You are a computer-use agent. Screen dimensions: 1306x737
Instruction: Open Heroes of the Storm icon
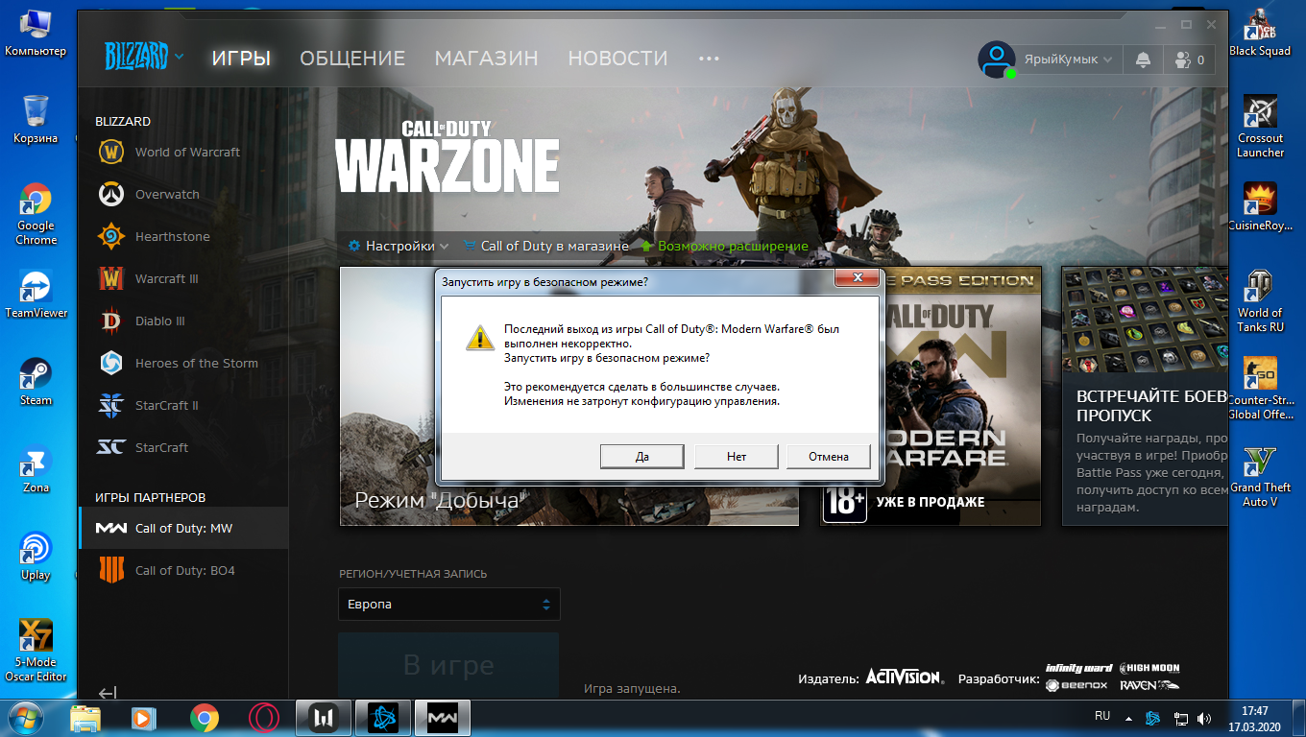click(x=111, y=363)
